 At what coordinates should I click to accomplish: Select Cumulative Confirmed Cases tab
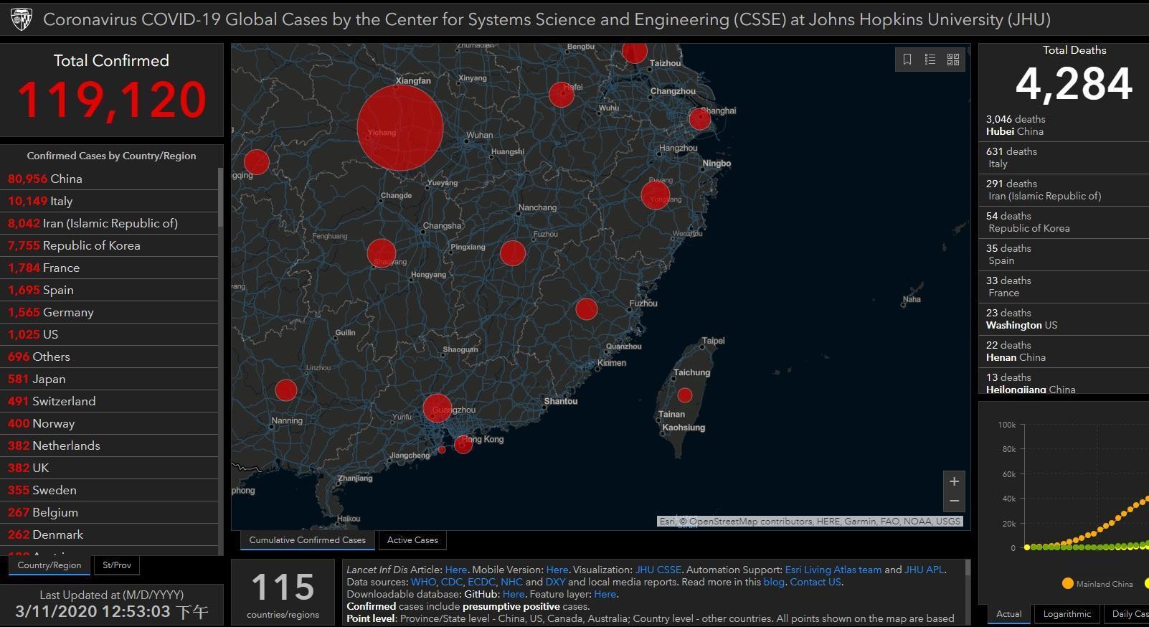click(x=307, y=540)
